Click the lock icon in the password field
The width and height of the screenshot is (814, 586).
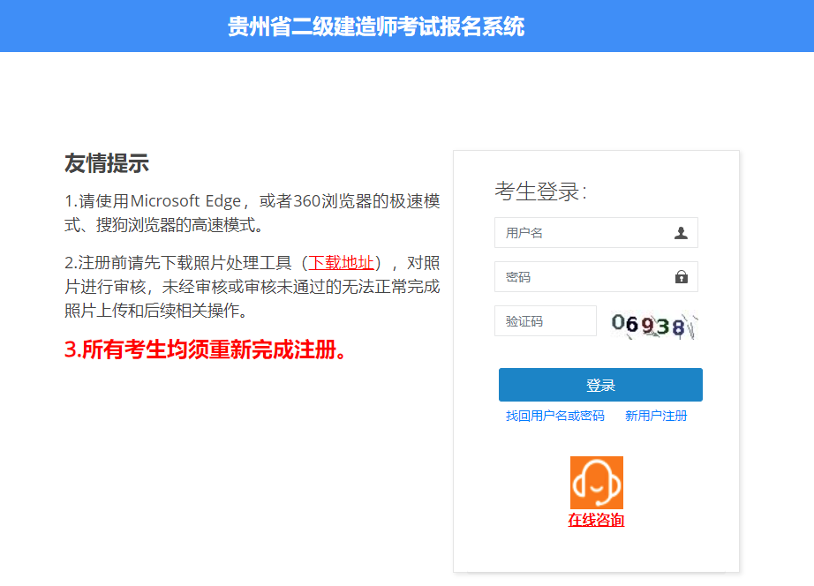coord(681,276)
